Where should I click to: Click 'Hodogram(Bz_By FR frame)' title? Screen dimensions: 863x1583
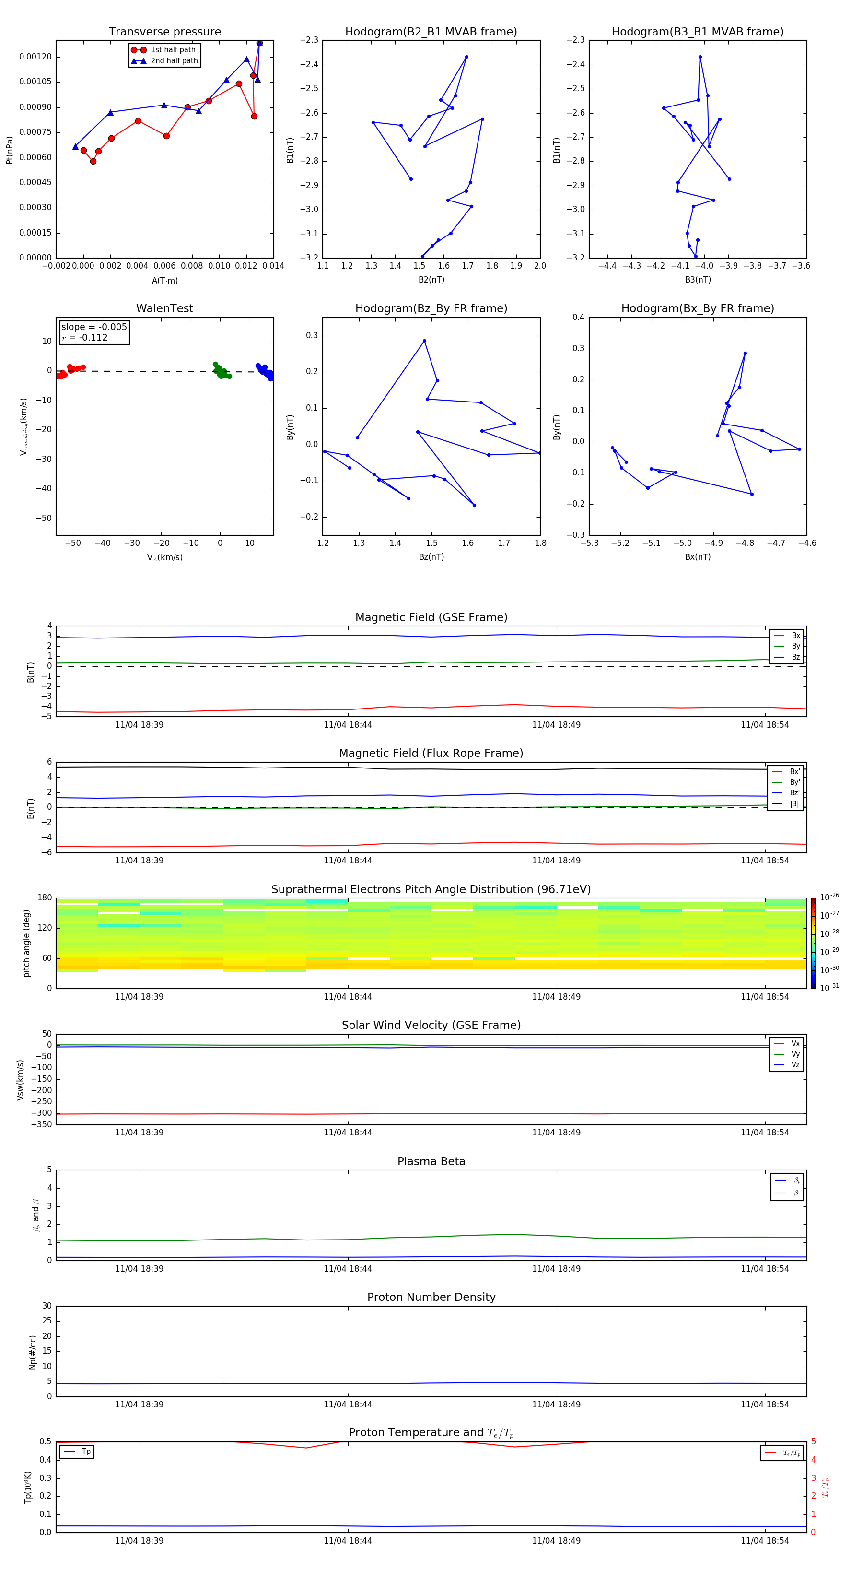tap(431, 308)
